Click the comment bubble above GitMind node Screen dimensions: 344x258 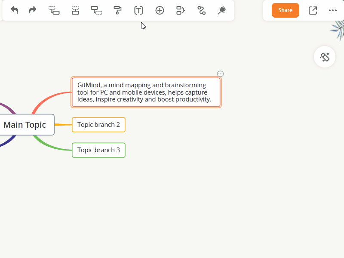221,74
